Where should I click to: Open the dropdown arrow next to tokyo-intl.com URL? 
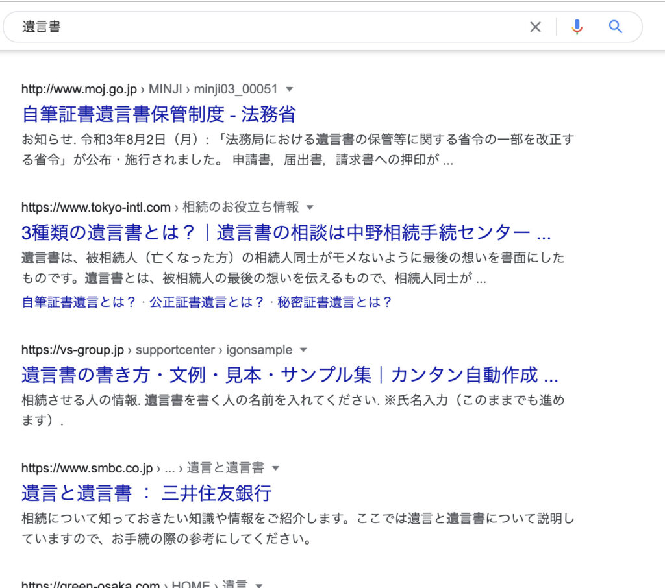310,207
